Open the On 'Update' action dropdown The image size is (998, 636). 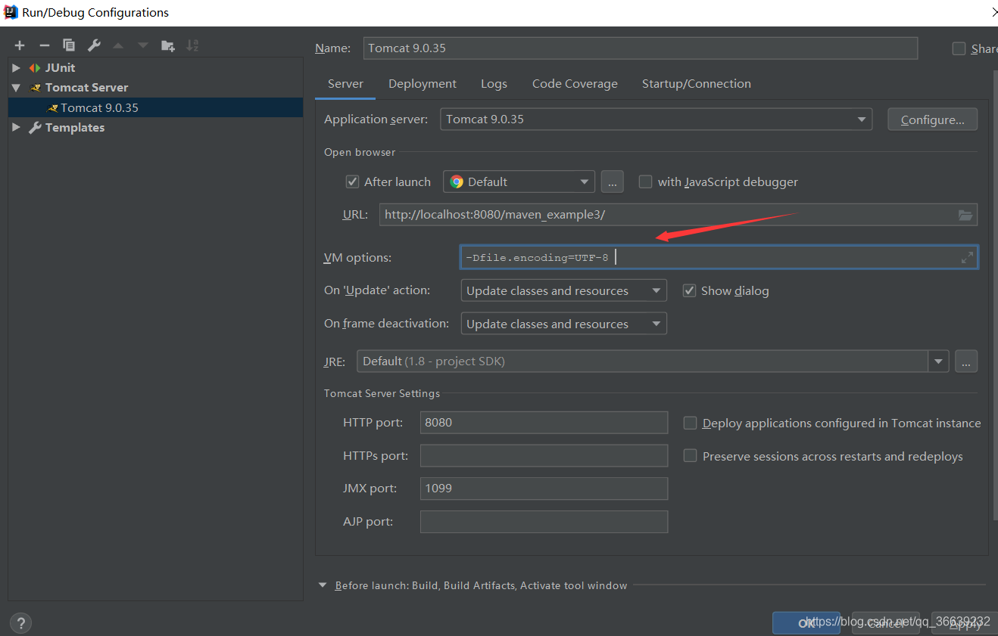pos(563,290)
